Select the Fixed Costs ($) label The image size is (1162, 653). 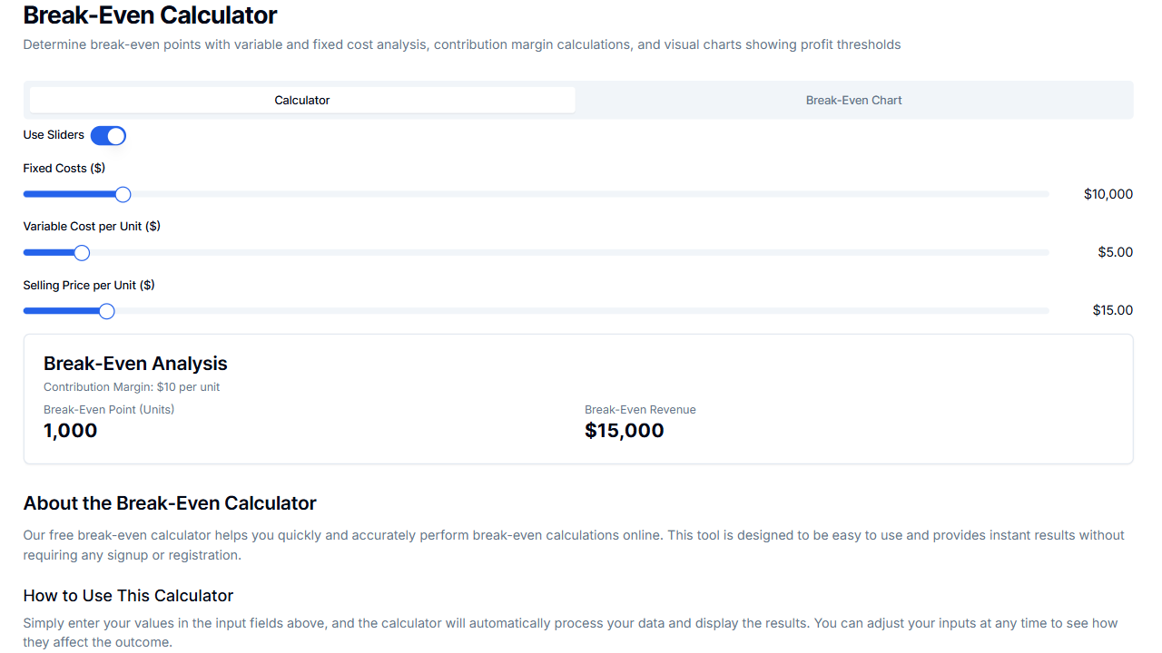pos(64,168)
